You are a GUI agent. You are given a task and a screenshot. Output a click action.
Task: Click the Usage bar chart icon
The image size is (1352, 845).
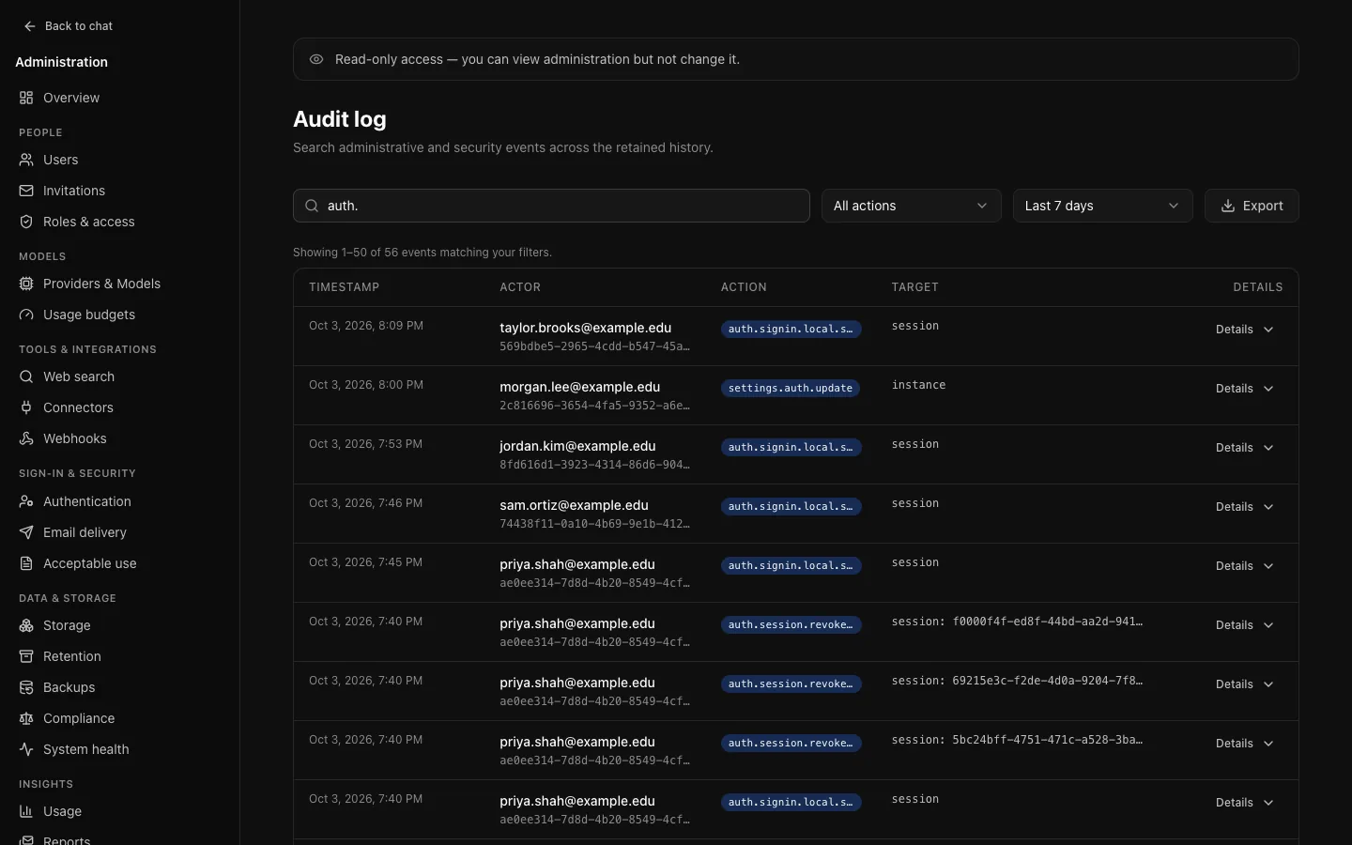[x=26, y=811]
